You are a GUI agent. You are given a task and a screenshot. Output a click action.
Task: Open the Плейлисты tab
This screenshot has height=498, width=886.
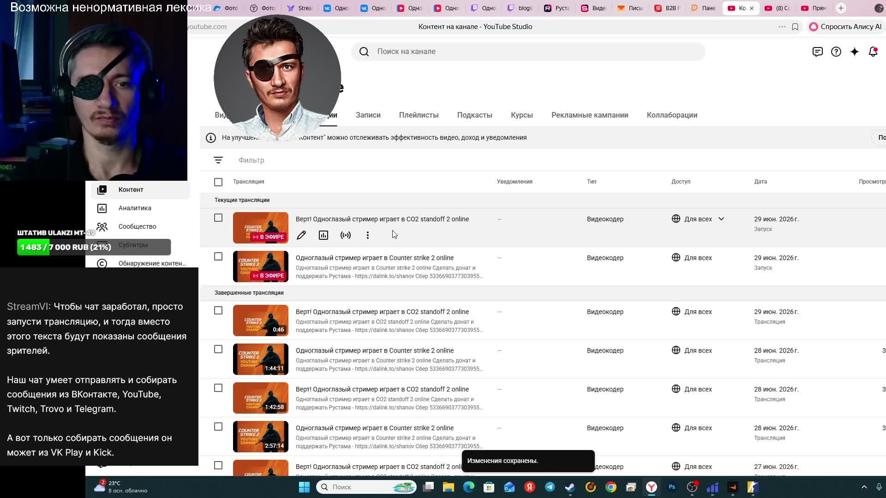419,115
